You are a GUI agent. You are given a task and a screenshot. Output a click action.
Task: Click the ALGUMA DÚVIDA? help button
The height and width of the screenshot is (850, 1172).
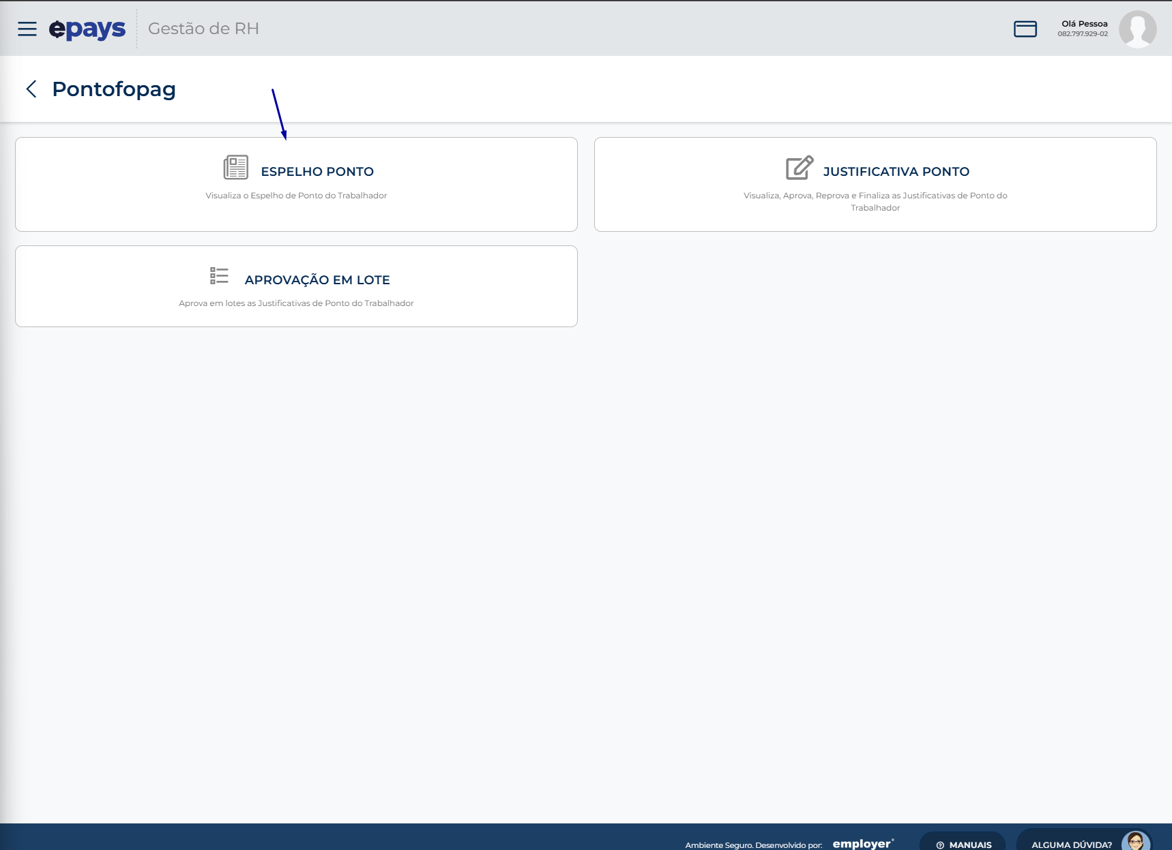click(1083, 840)
